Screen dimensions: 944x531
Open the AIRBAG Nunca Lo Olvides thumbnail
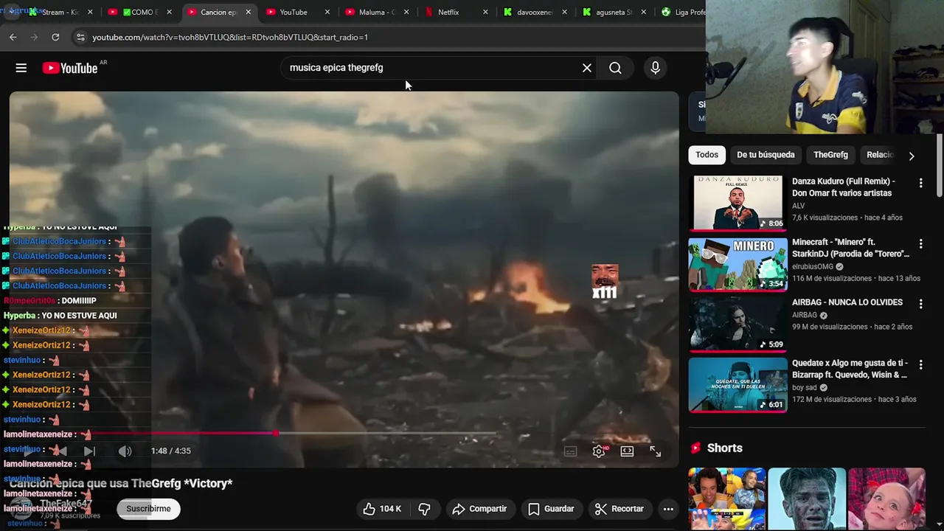point(737,324)
